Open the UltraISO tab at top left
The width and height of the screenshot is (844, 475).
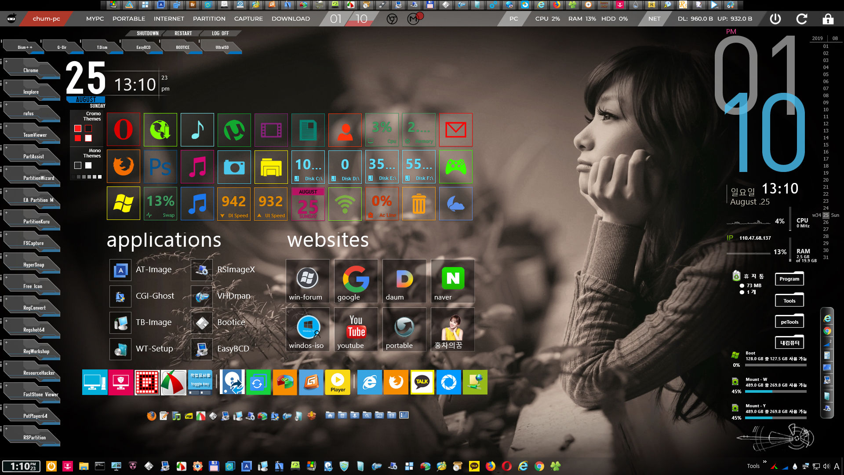tap(222, 47)
